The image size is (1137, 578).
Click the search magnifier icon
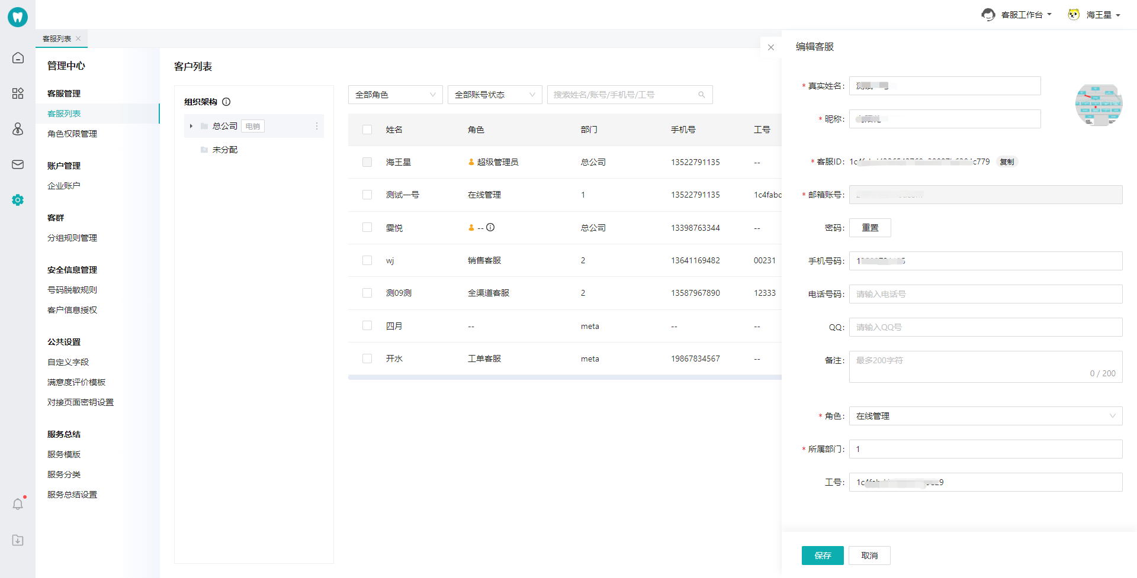[702, 95]
